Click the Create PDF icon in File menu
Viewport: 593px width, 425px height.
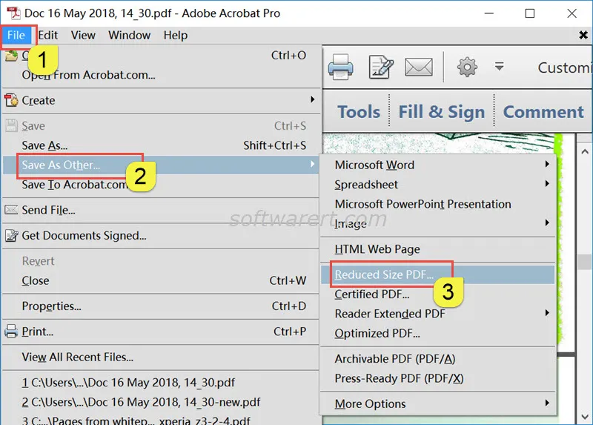11,101
